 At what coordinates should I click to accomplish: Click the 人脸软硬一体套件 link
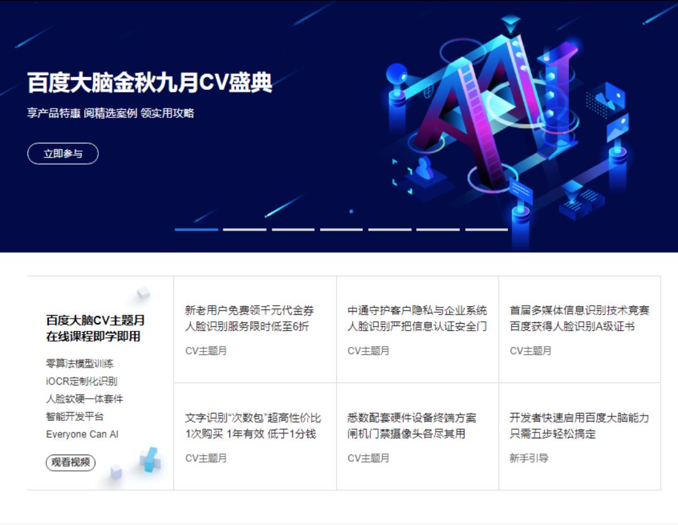click(84, 399)
